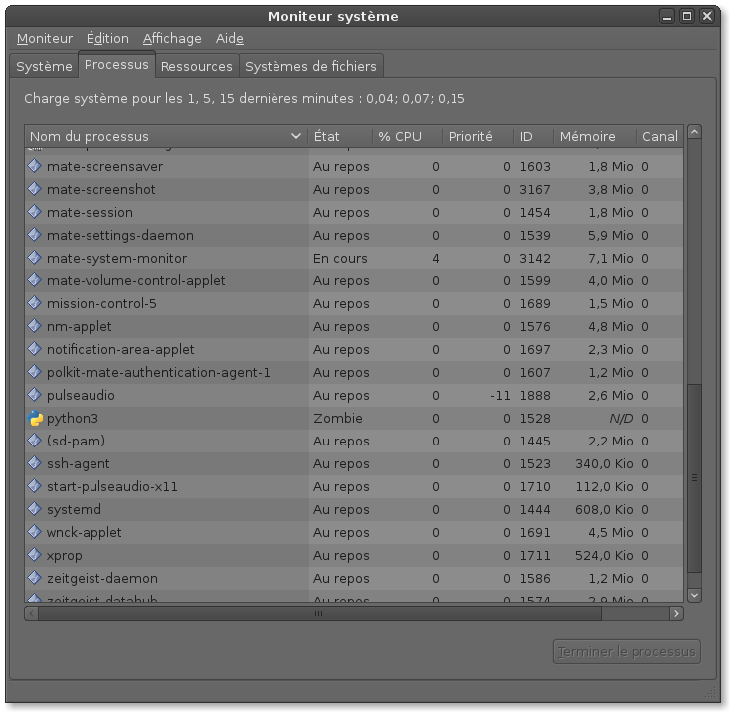The image size is (730, 712).
Task: Click the mate-screenshot process icon
Action: (x=35, y=189)
